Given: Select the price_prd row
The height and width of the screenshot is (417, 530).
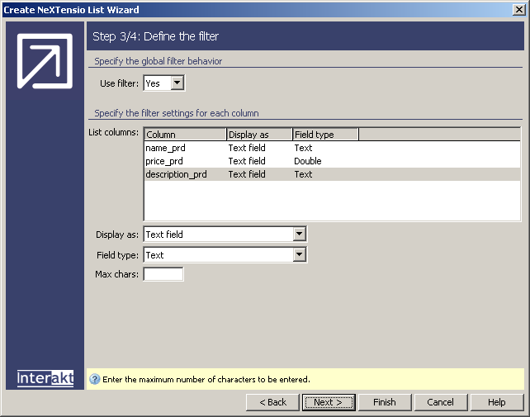Looking at the screenshot, I should [x=166, y=161].
